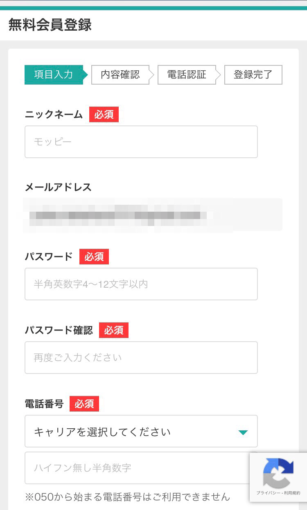The height and width of the screenshot is (510, 307).
Task: Click the 必須 badge beside パスワード確認
Action: click(x=114, y=330)
